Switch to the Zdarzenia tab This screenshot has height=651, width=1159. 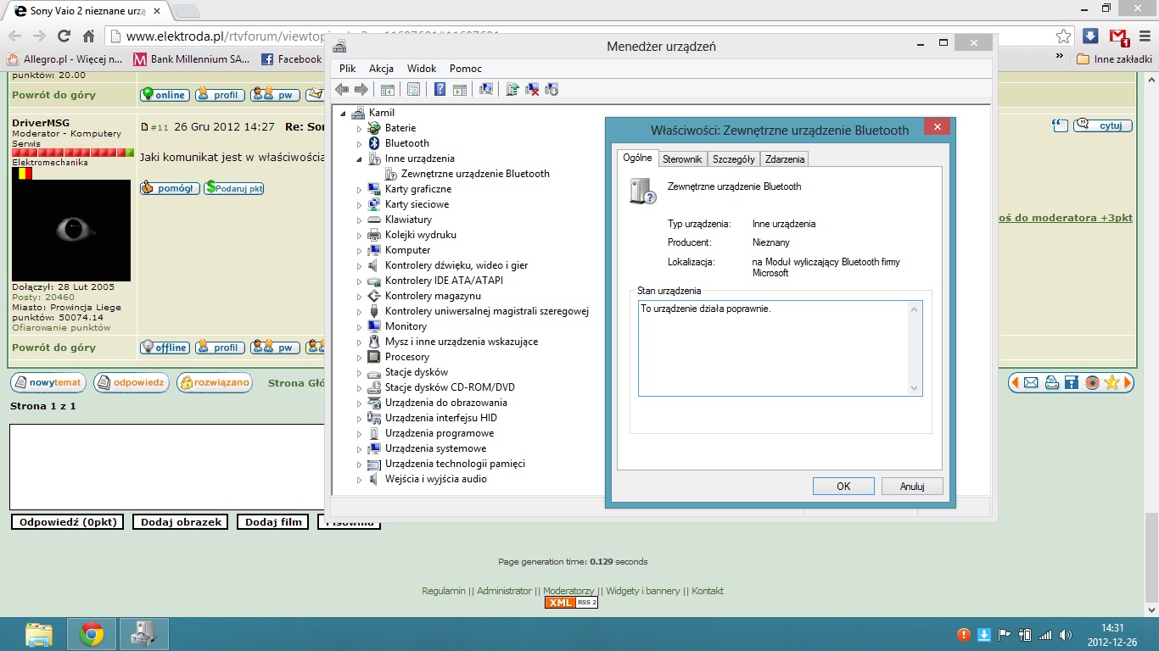(785, 159)
